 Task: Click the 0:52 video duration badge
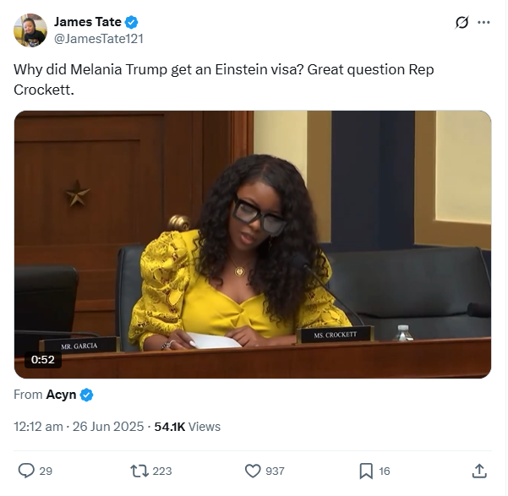click(x=43, y=360)
